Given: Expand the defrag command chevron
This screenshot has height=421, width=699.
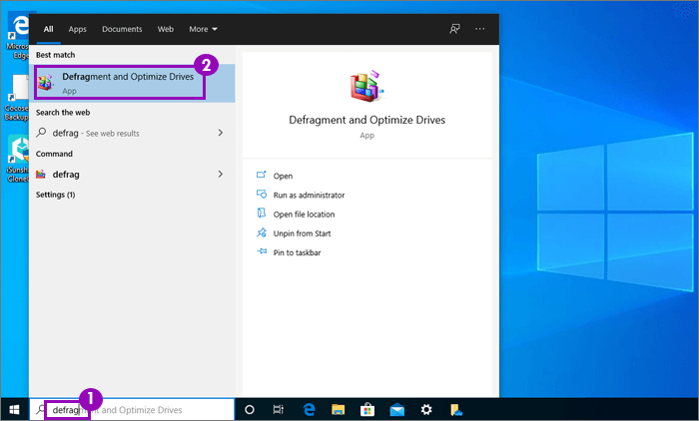Looking at the screenshot, I should 221,175.
